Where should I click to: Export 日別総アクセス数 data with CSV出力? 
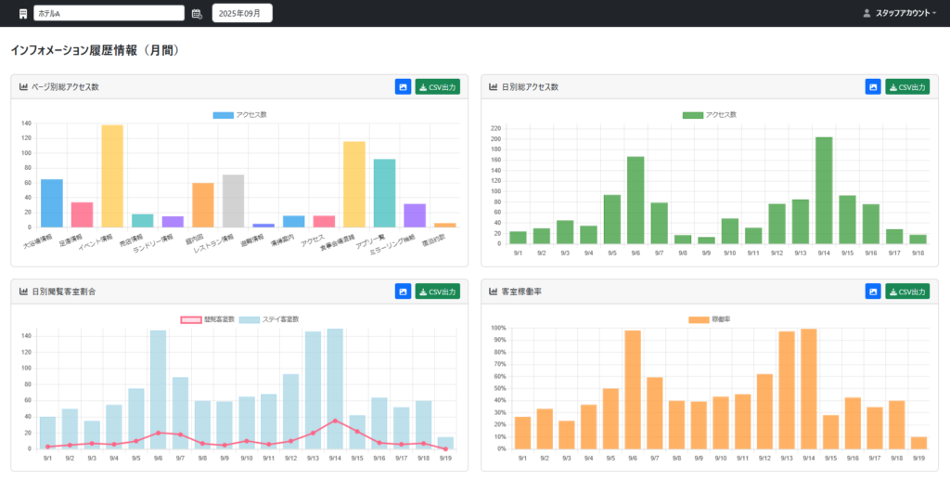(x=907, y=86)
